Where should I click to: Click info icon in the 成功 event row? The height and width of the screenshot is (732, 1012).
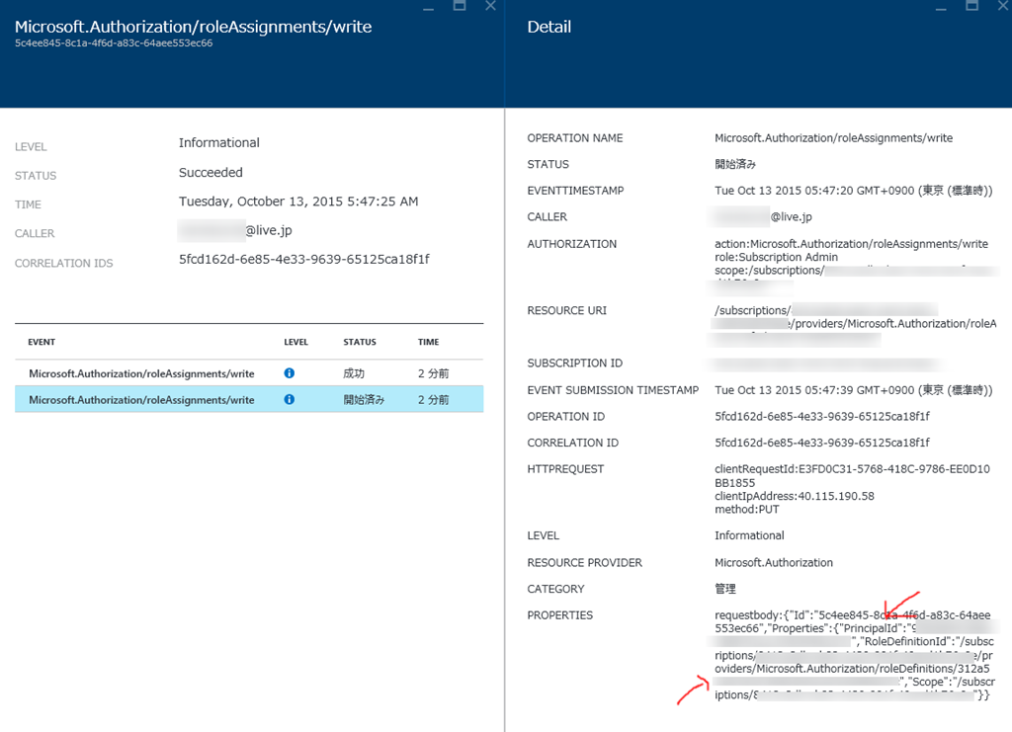click(290, 372)
